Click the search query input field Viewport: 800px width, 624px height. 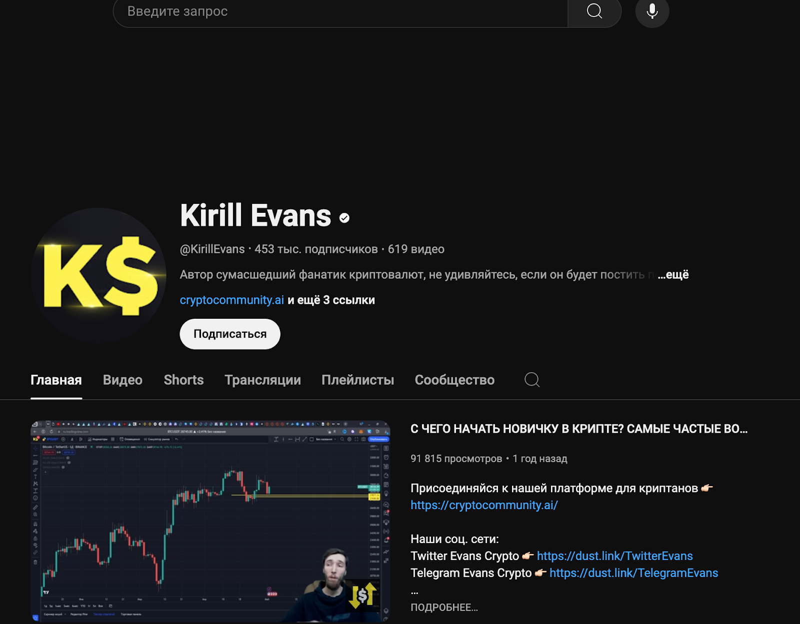(340, 11)
